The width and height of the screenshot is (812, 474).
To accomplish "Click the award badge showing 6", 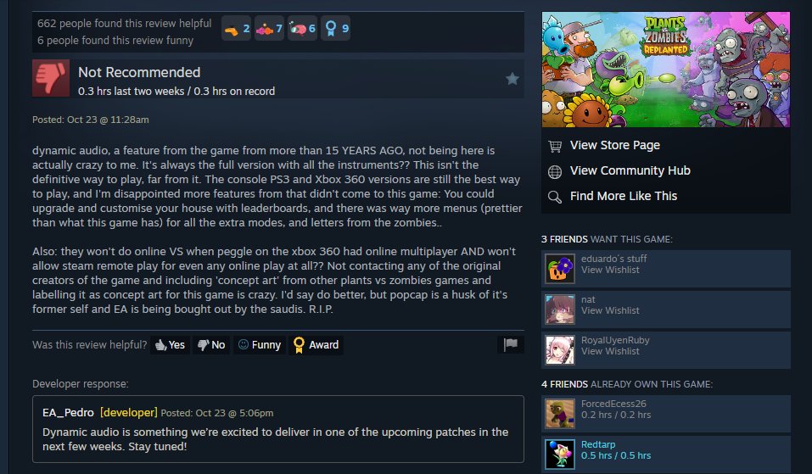I will pos(302,29).
